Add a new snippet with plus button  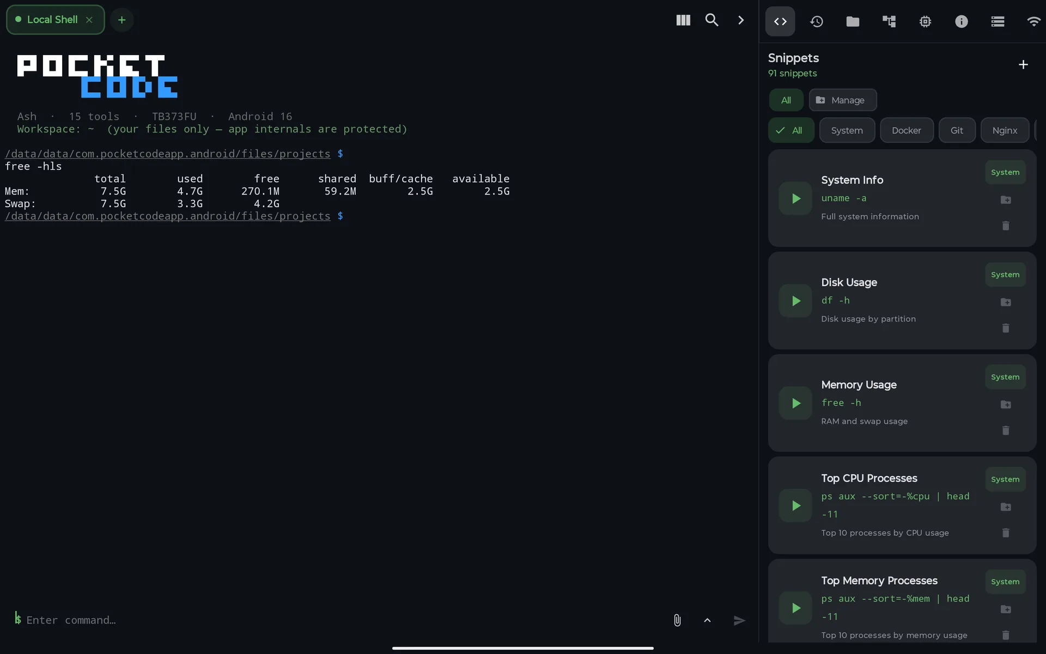(1023, 65)
